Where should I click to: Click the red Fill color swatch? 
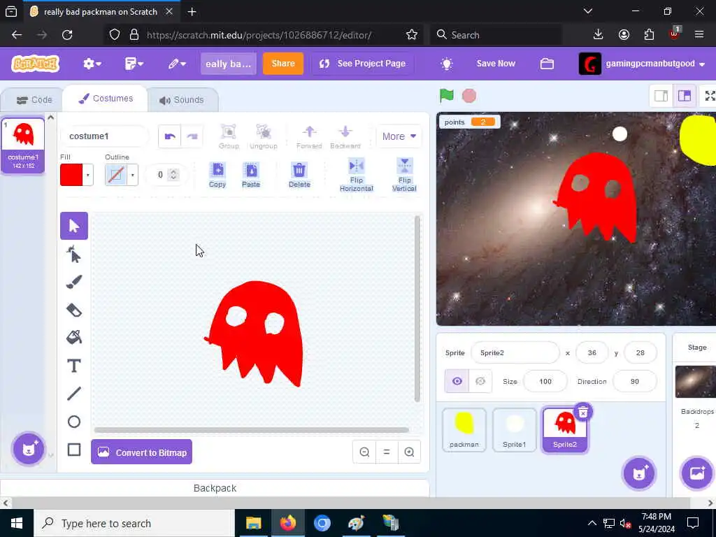72,175
